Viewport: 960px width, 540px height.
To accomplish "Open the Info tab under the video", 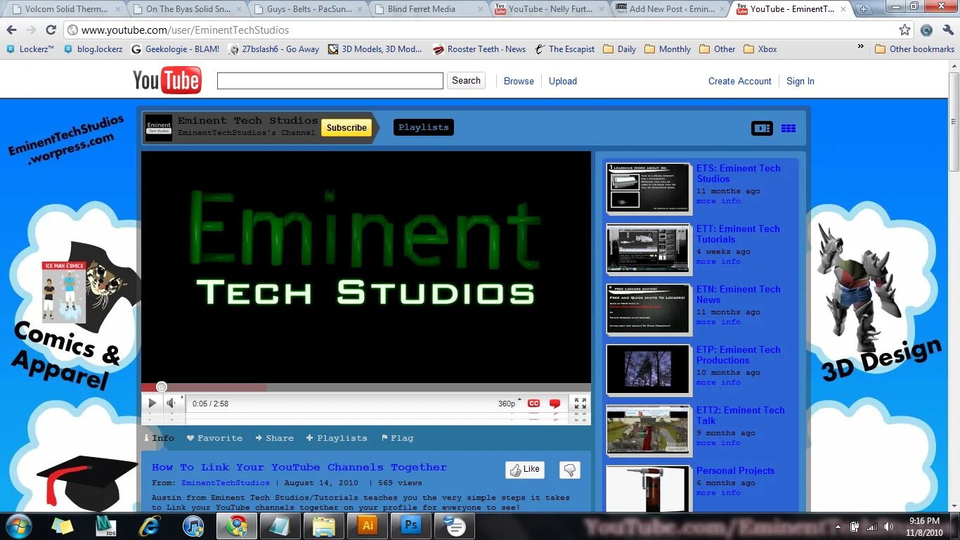I will point(159,438).
